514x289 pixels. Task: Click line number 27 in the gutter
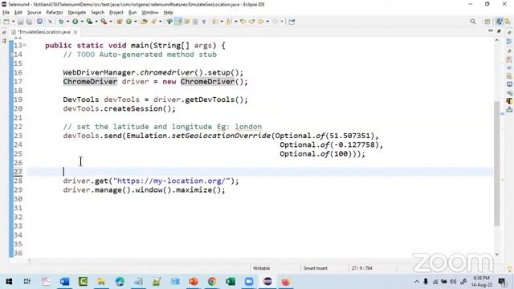tap(18, 172)
